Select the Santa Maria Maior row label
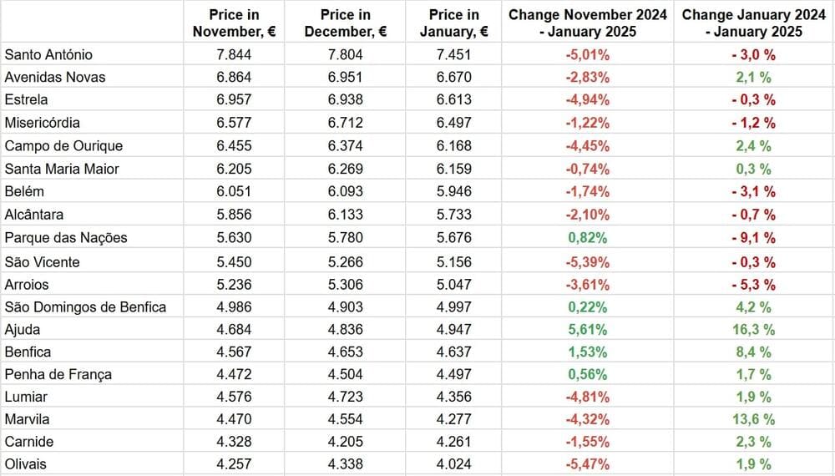 62,169
